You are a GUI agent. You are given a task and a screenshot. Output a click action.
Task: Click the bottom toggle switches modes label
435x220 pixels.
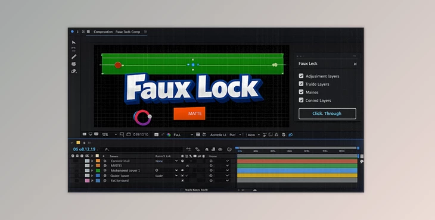(197, 190)
